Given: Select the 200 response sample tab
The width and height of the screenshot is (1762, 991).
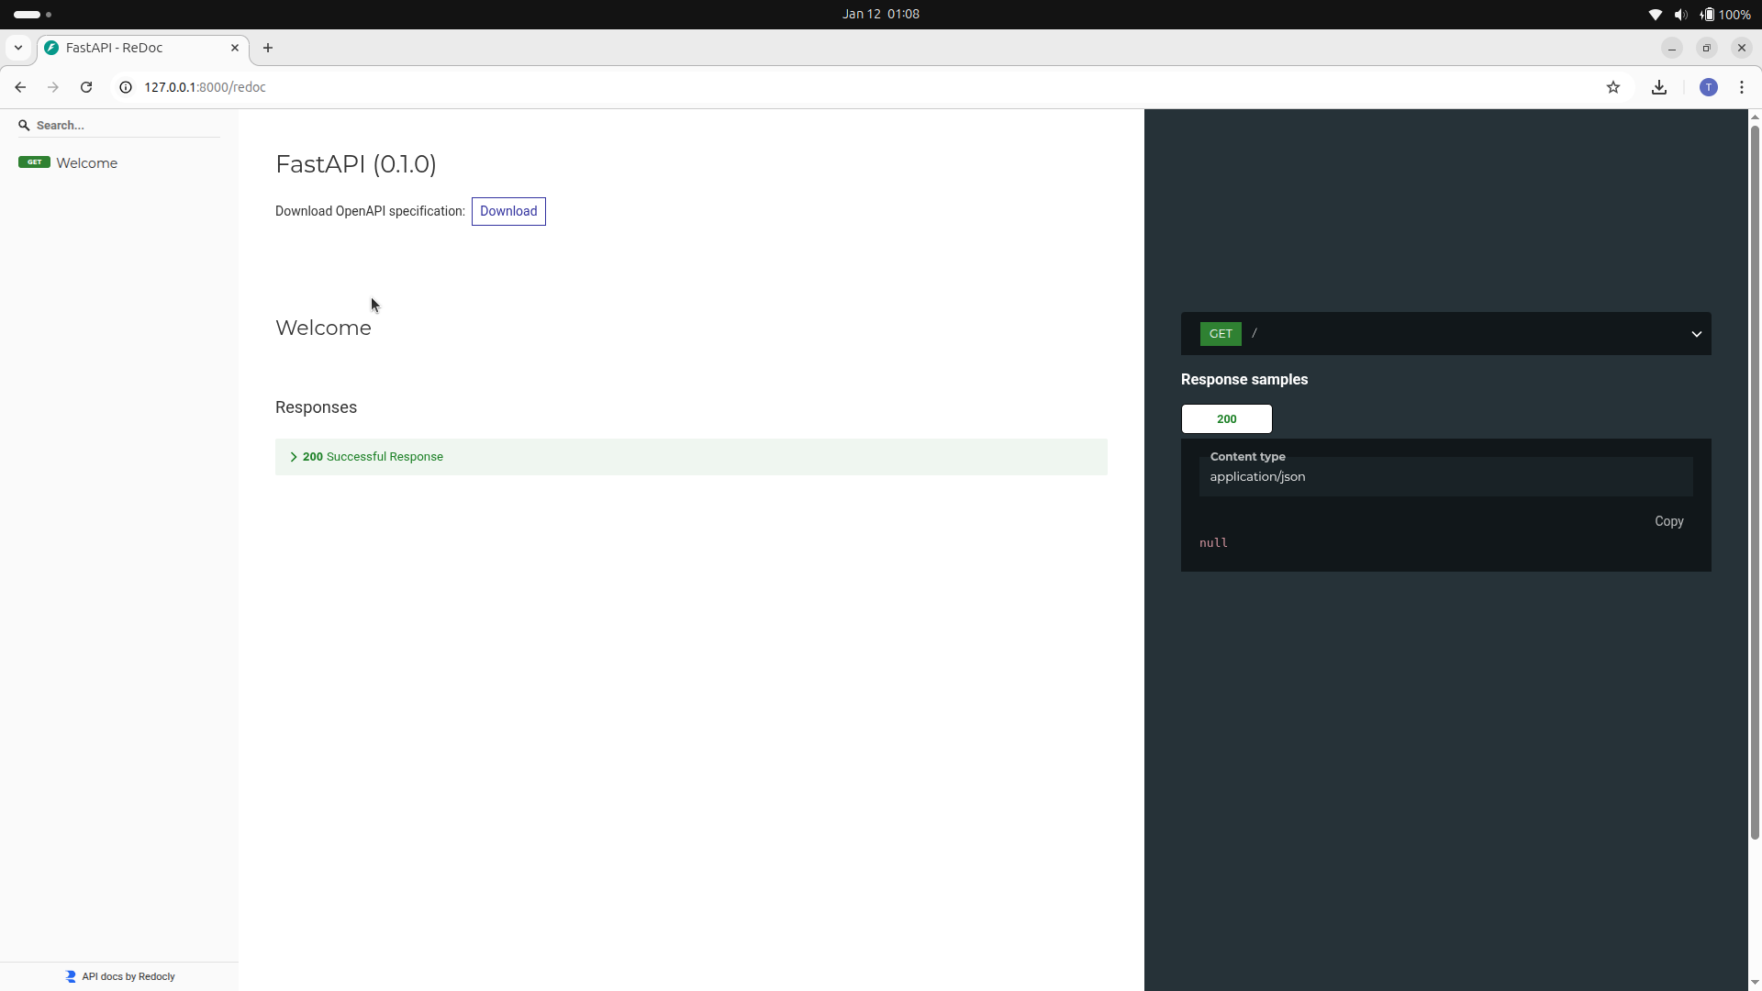Looking at the screenshot, I should (x=1226, y=419).
